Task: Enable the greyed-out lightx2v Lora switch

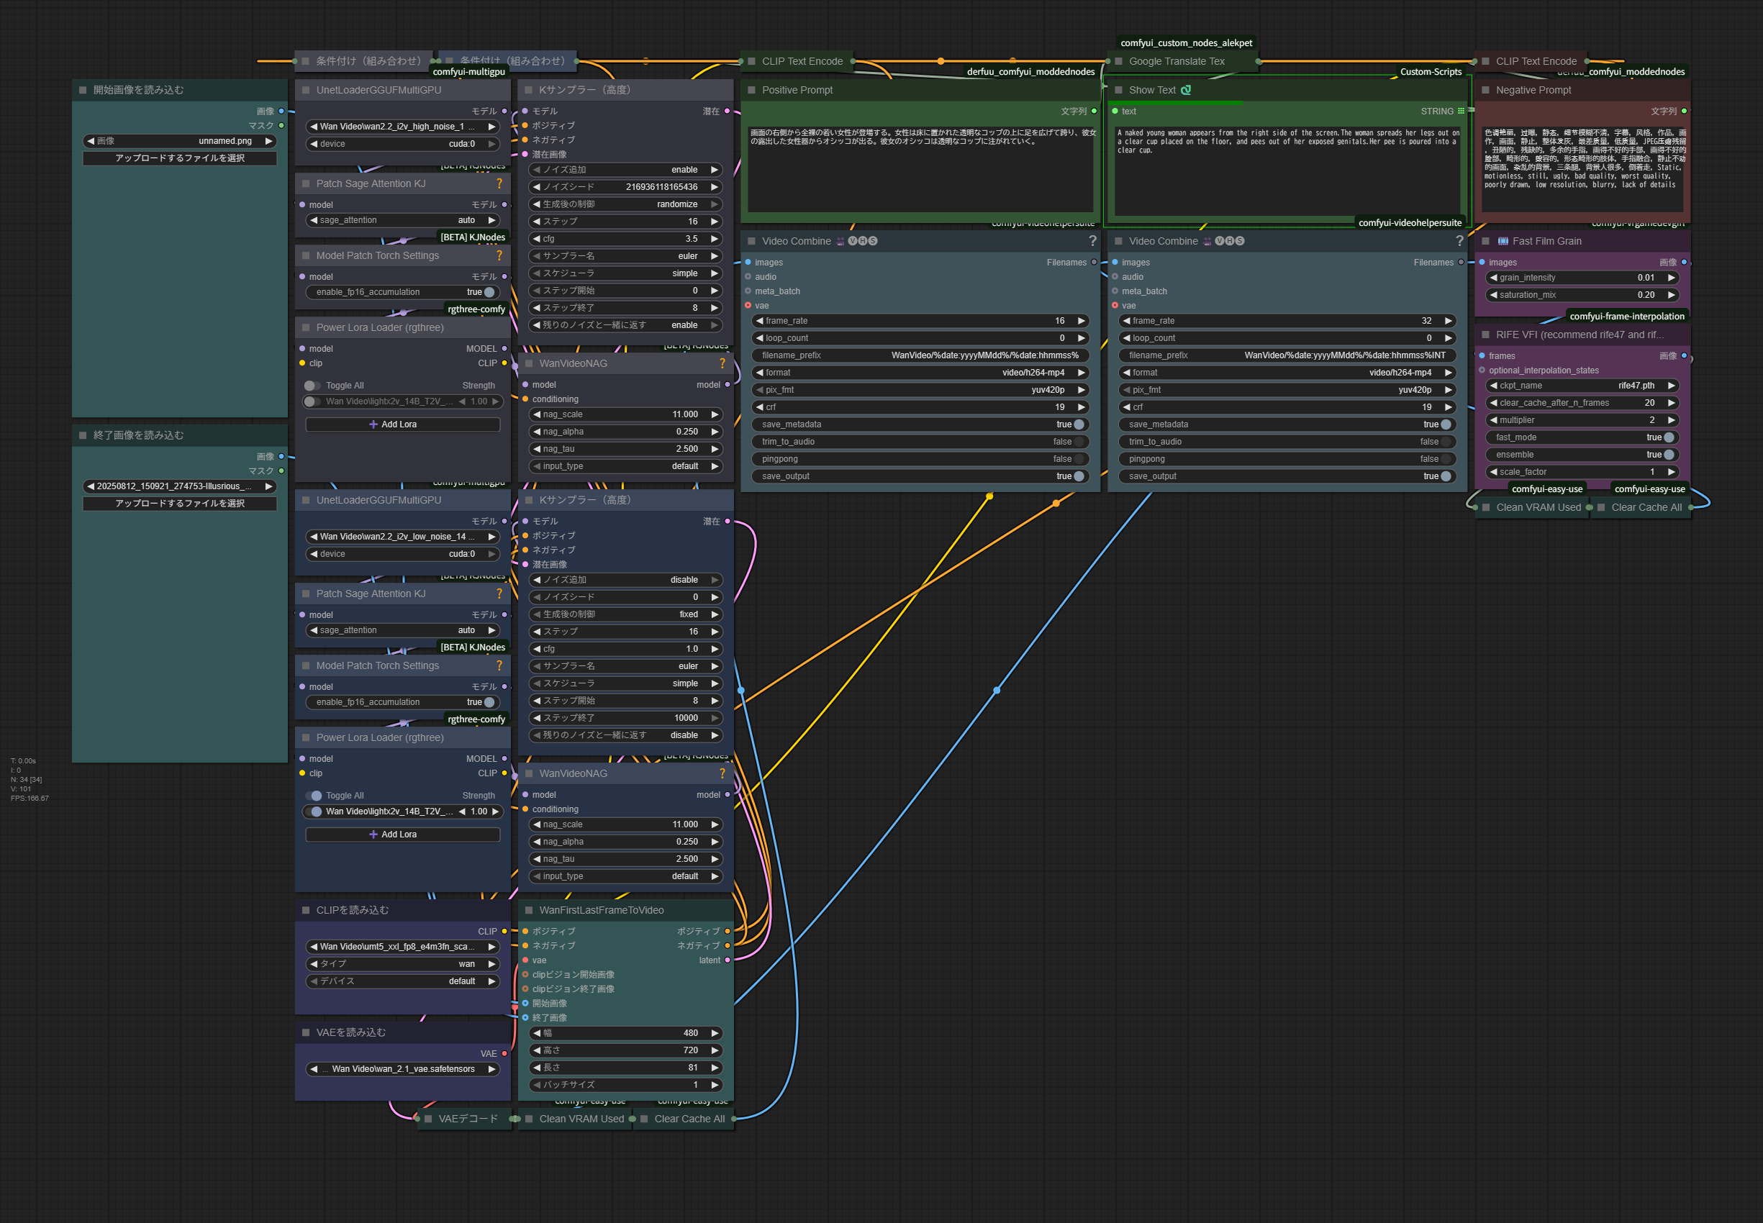Action: tap(312, 401)
